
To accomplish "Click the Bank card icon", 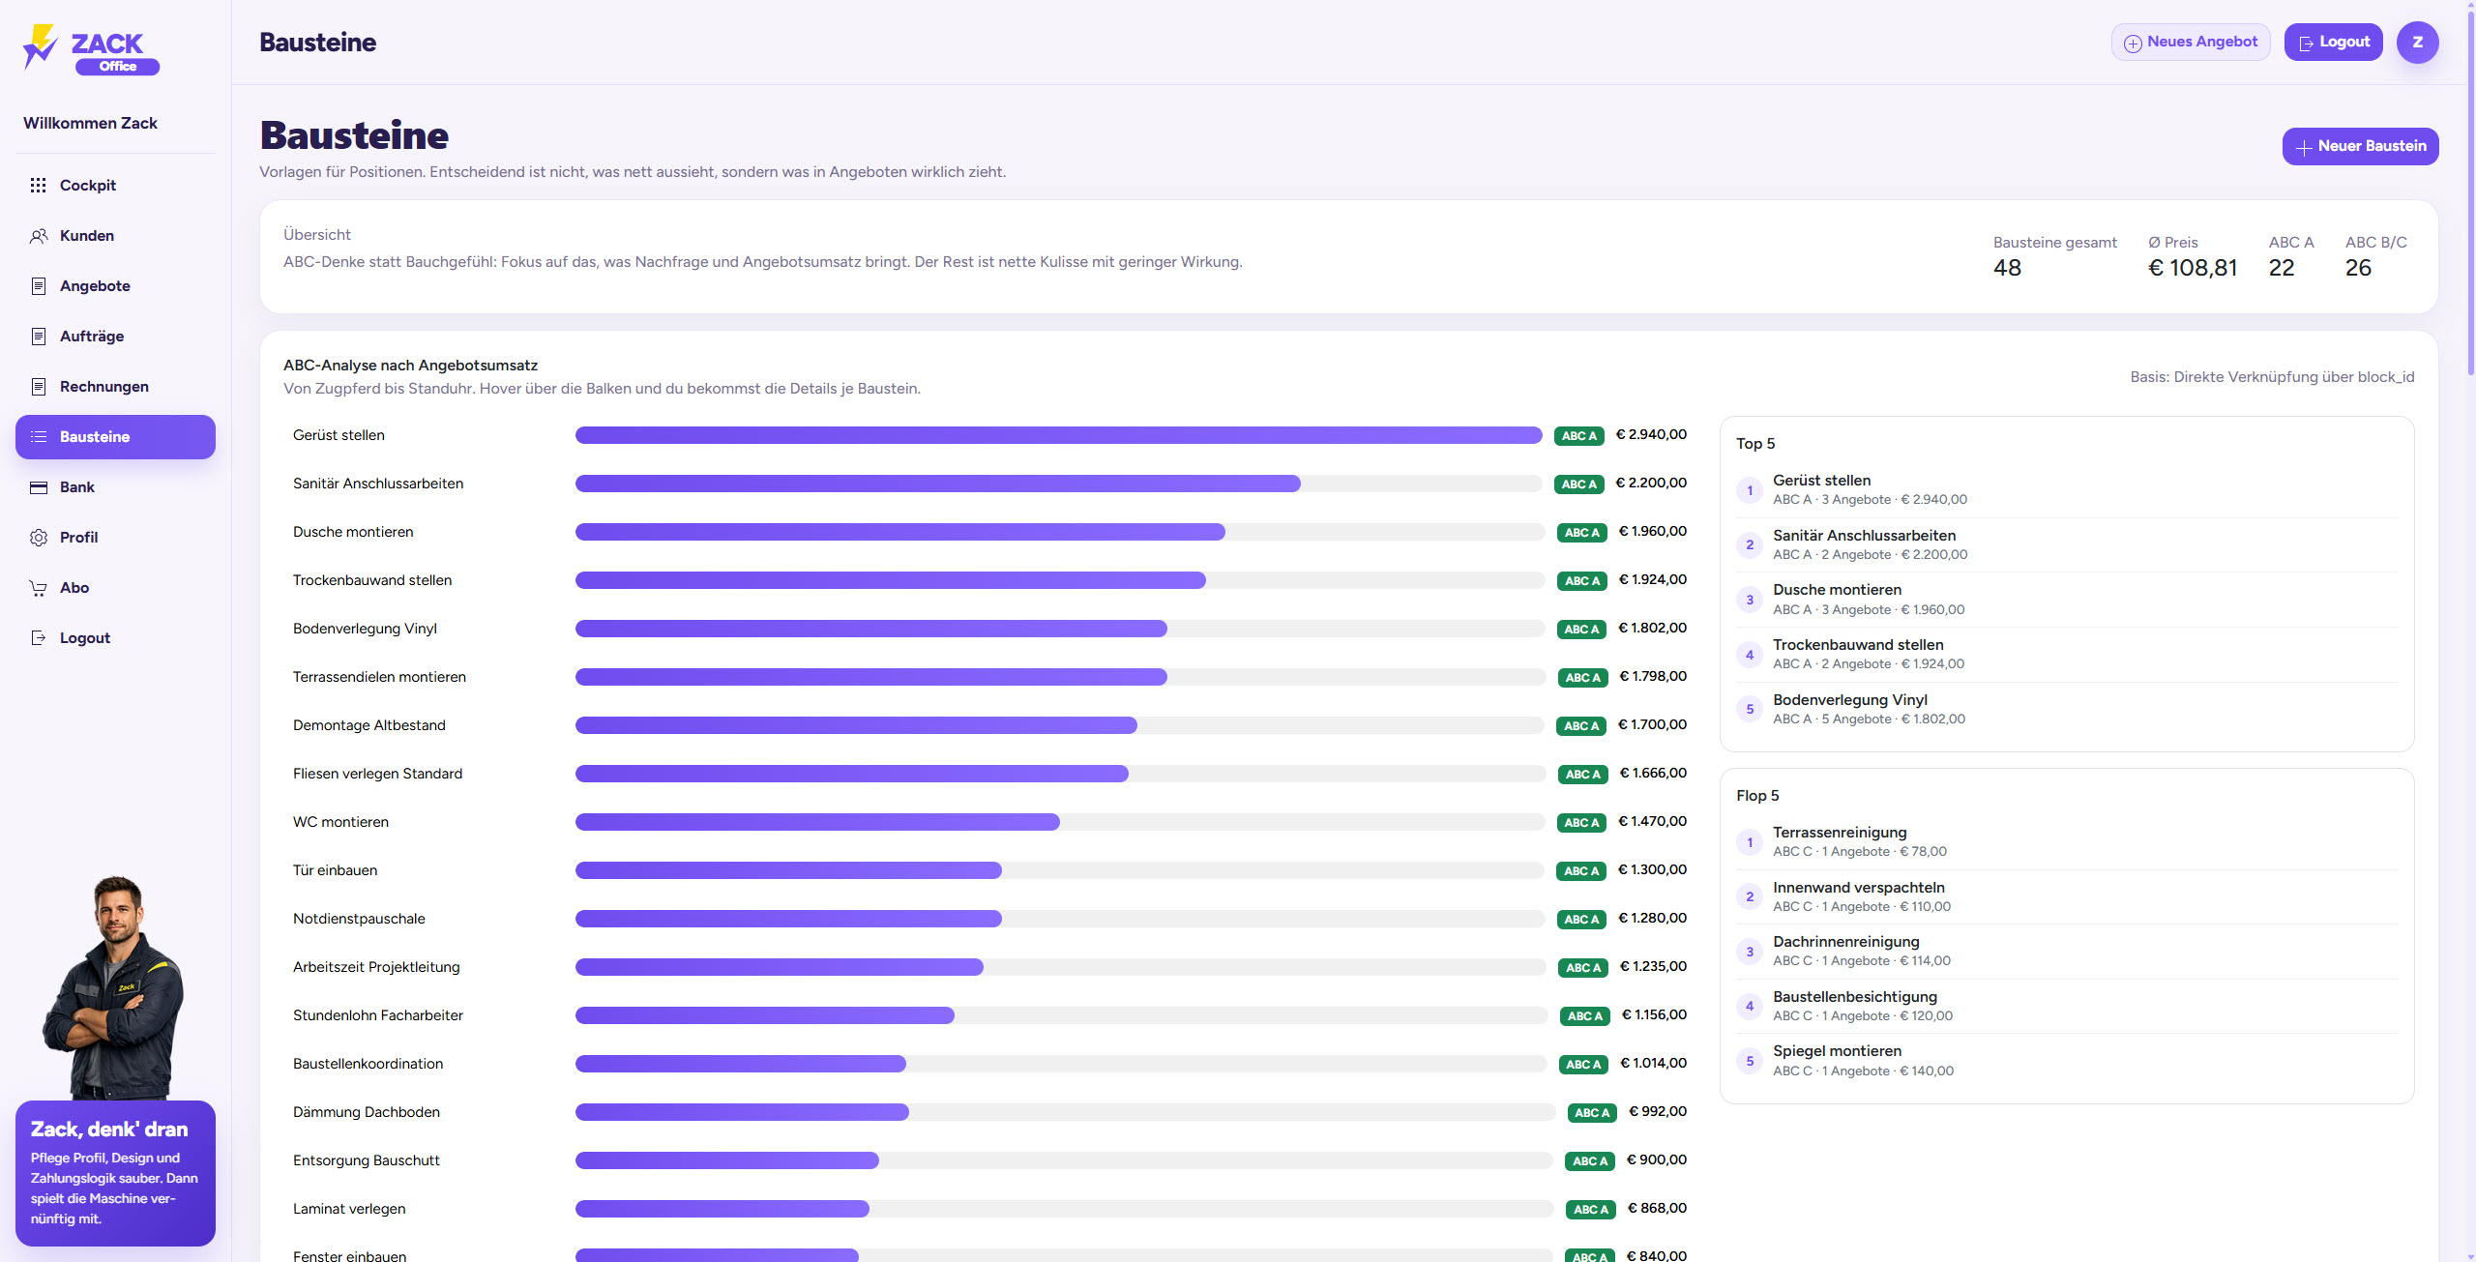I will (39, 487).
